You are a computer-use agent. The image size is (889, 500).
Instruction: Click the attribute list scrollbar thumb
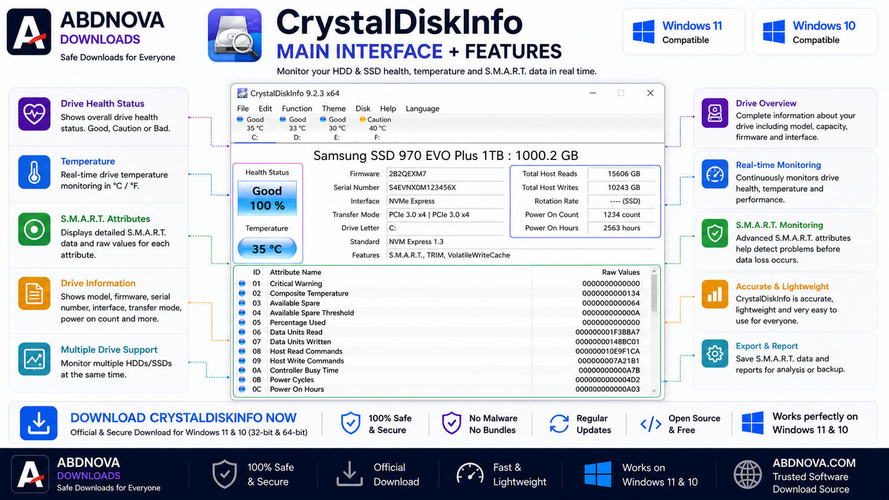pyautogui.click(x=654, y=293)
